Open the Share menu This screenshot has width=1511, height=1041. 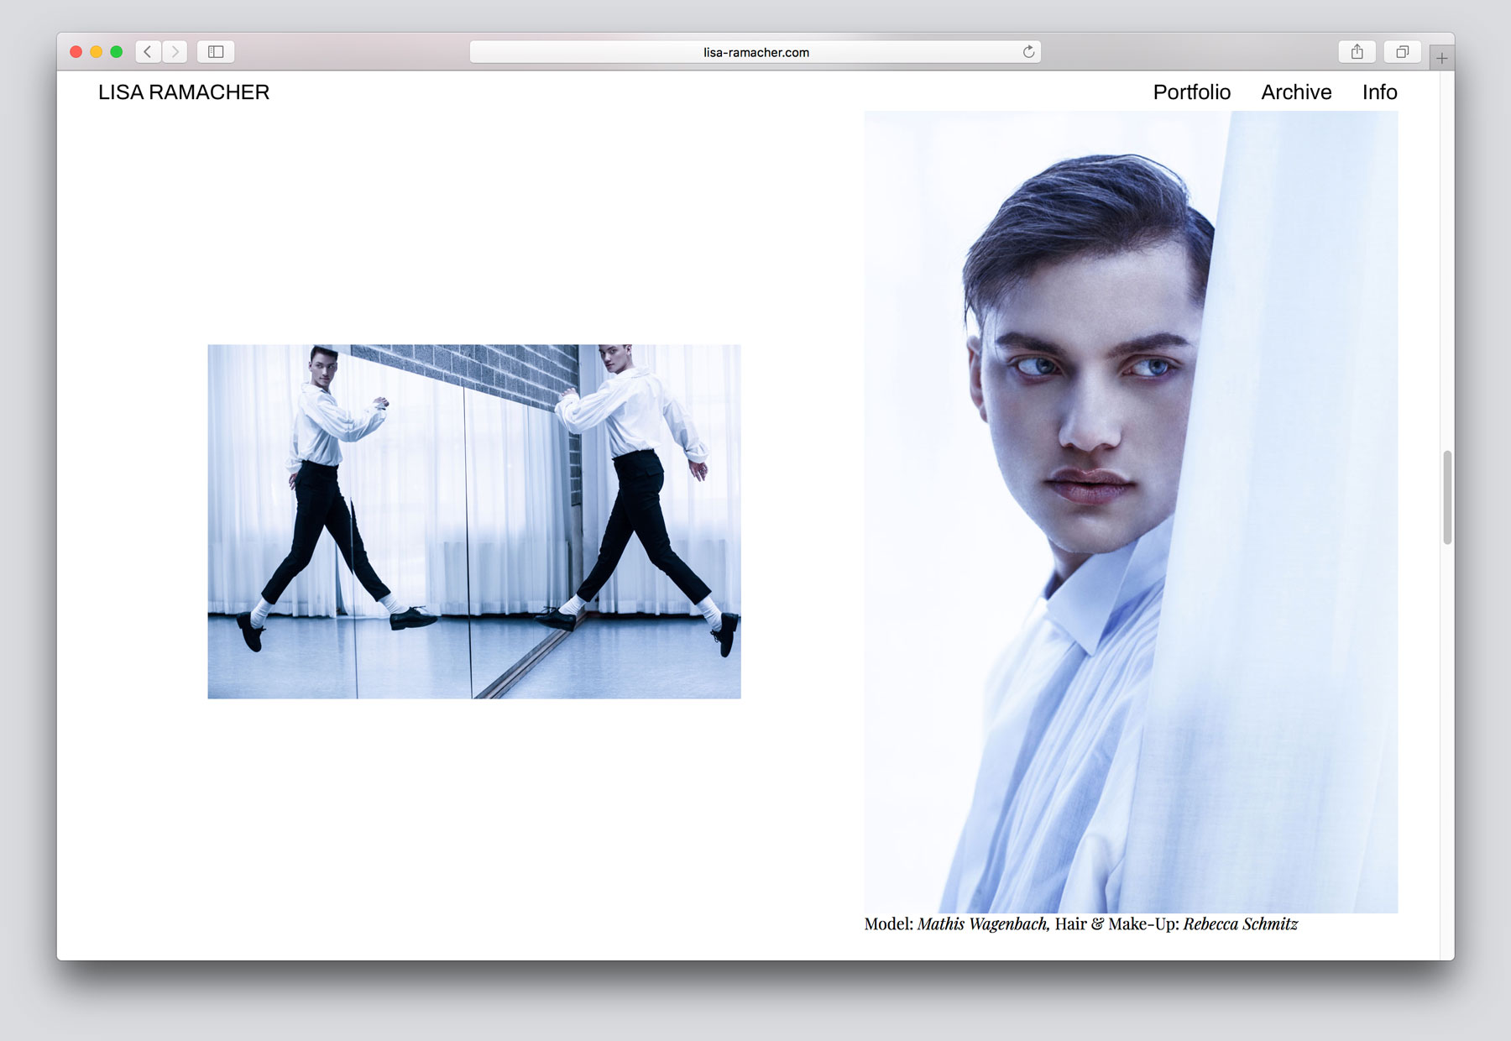tap(1357, 52)
